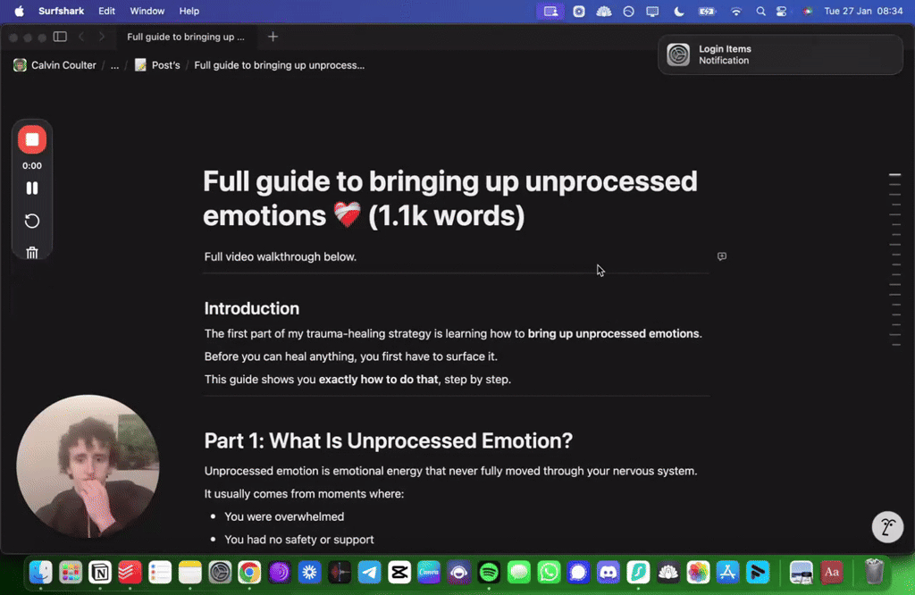Open the comment icon beside the walkthrough text
This screenshot has height=595, width=915.
pyautogui.click(x=721, y=256)
